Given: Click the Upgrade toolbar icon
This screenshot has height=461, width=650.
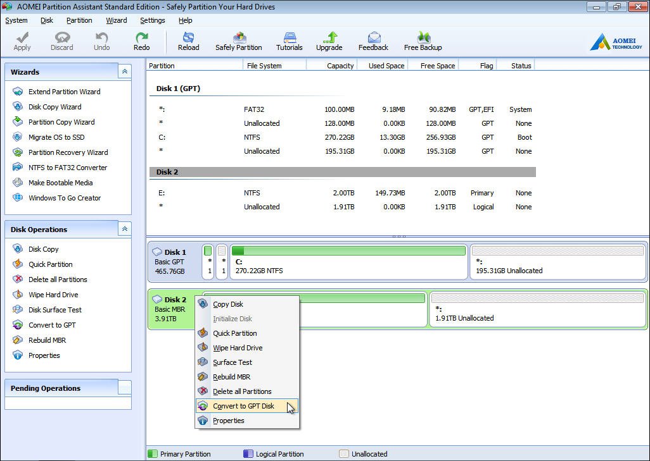Looking at the screenshot, I should pos(329,41).
